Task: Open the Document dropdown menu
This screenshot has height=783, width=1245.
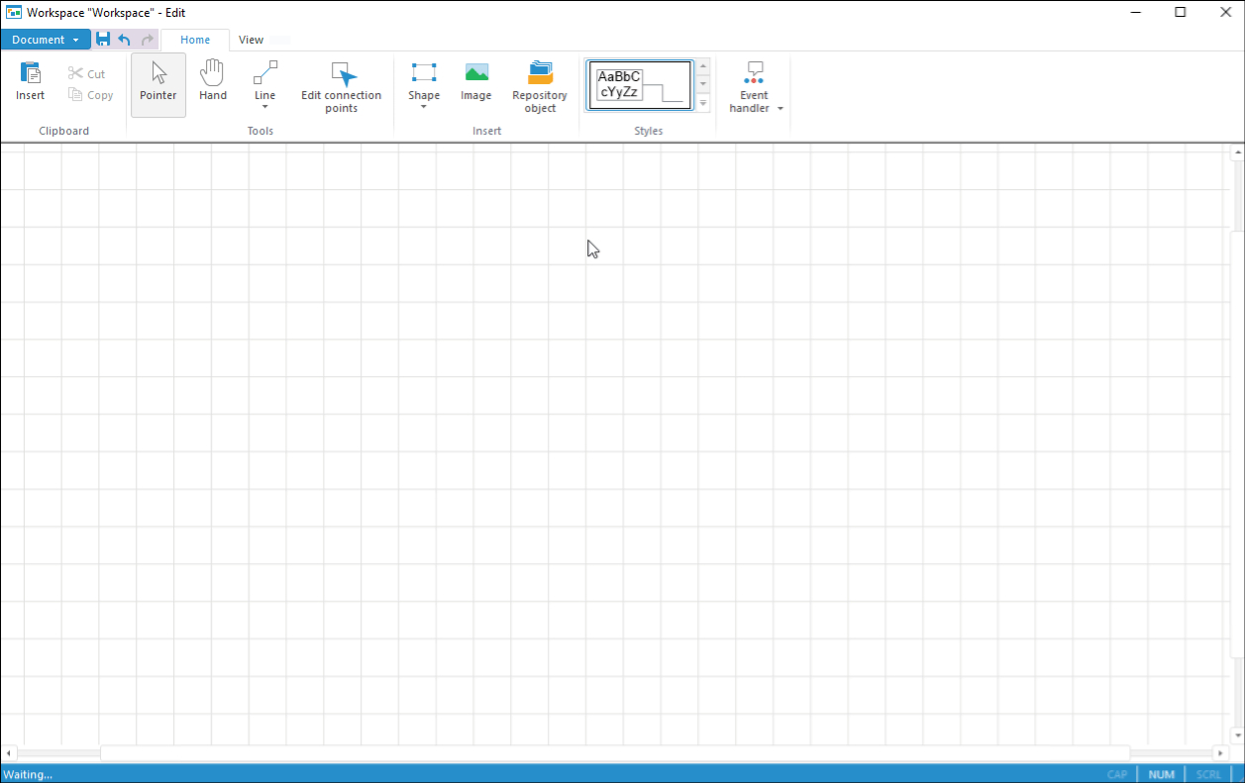Action: (46, 40)
